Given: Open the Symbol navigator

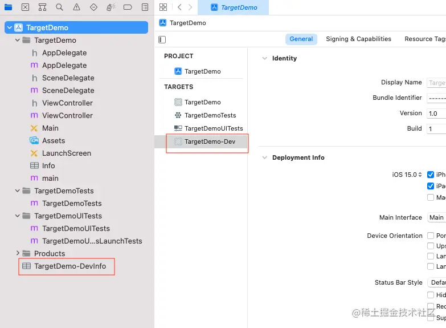Looking at the screenshot, I should (42, 7).
